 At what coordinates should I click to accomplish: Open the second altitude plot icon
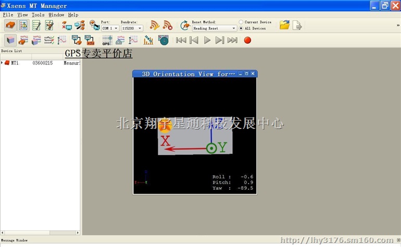(x=133, y=40)
